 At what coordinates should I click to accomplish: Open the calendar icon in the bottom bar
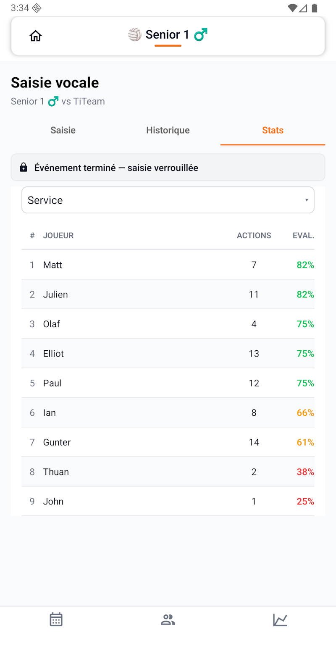(x=56, y=619)
